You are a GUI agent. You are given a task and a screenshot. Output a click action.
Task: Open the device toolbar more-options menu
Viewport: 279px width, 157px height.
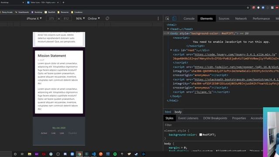click(158, 18)
